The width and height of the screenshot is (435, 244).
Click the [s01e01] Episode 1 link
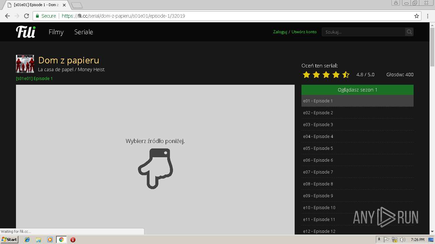[x=34, y=78]
